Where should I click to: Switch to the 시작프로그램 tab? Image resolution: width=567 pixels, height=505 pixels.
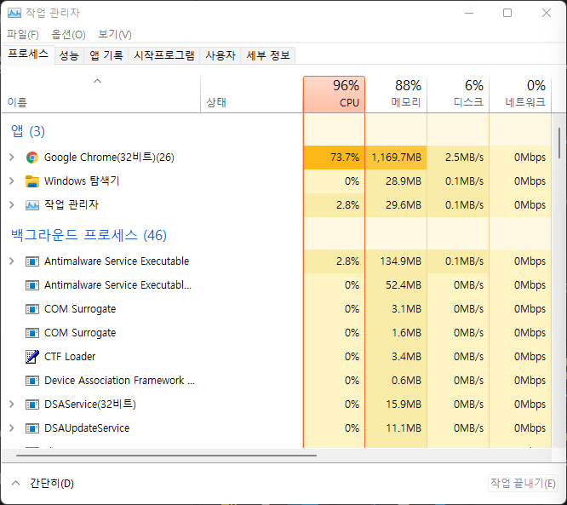click(x=163, y=55)
